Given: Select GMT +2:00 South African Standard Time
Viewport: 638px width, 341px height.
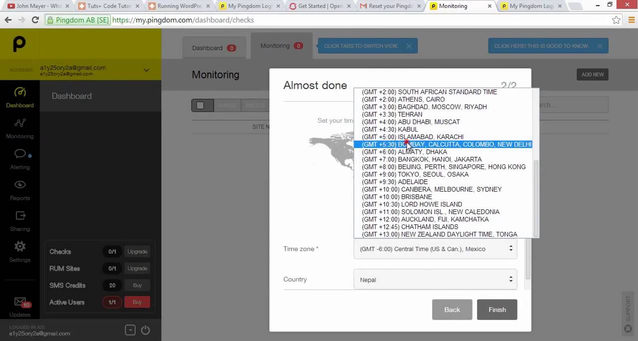Looking at the screenshot, I should coord(444,92).
